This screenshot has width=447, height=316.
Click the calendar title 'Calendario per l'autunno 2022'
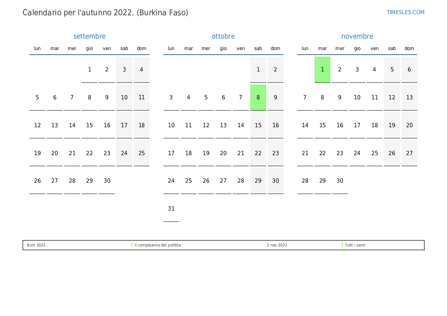105,13
